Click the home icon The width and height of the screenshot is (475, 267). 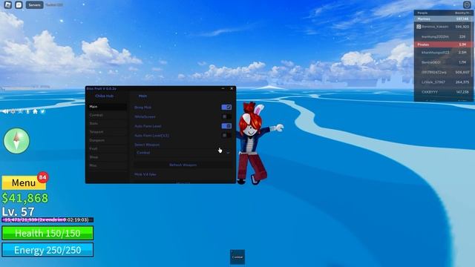(35, 111)
